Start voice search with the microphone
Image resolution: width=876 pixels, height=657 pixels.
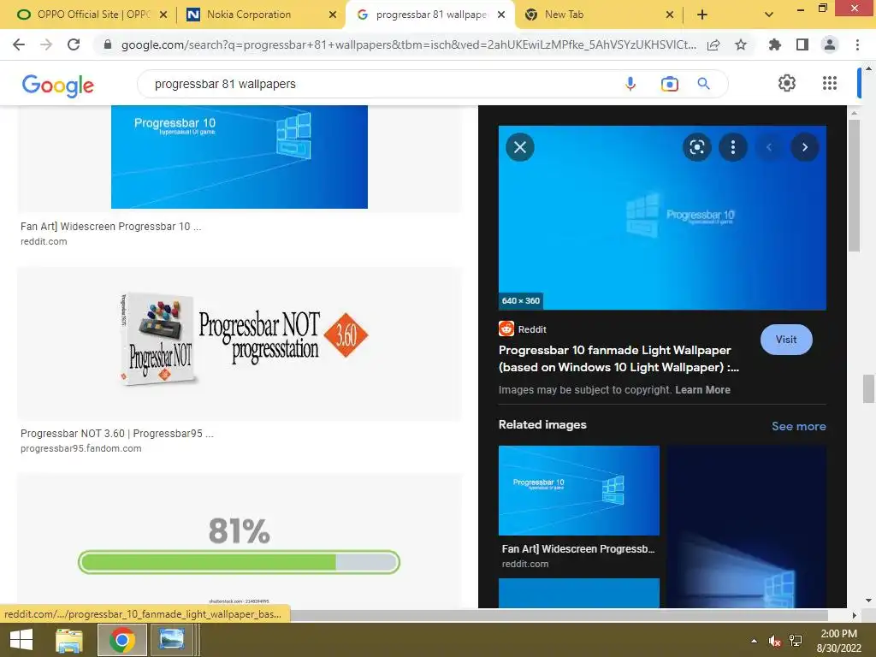630,84
